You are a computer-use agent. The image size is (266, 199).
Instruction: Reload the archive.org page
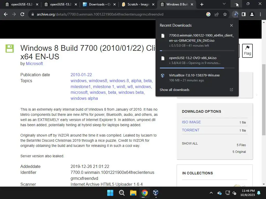point(22,15)
